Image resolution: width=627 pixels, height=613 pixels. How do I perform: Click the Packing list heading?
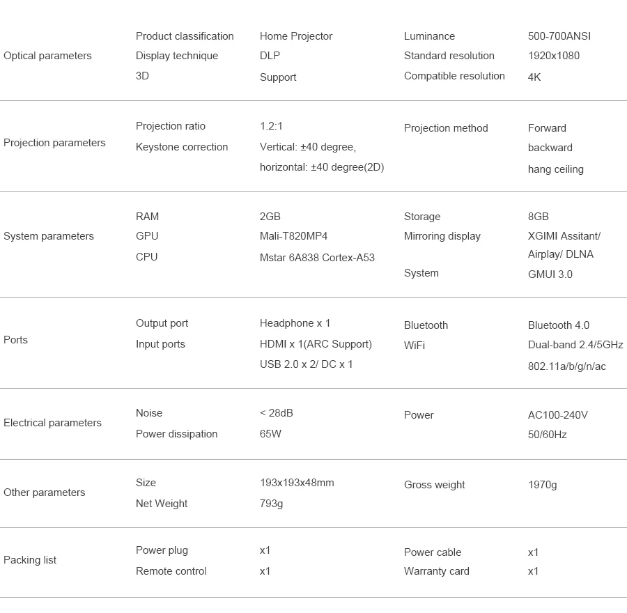[x=30, y=560]
